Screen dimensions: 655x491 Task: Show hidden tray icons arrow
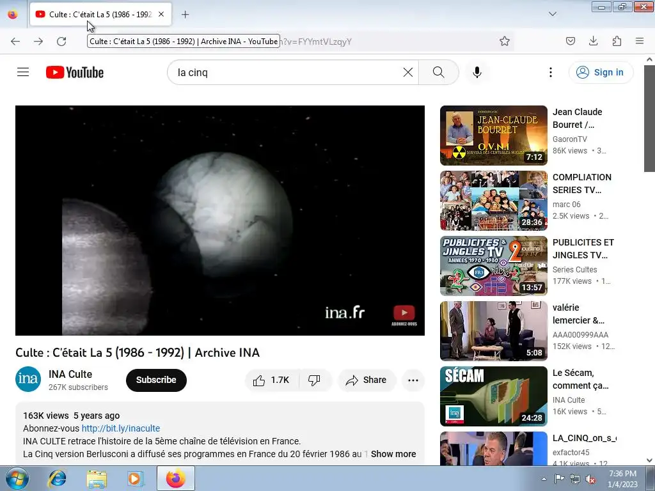(x=544, y=479)
